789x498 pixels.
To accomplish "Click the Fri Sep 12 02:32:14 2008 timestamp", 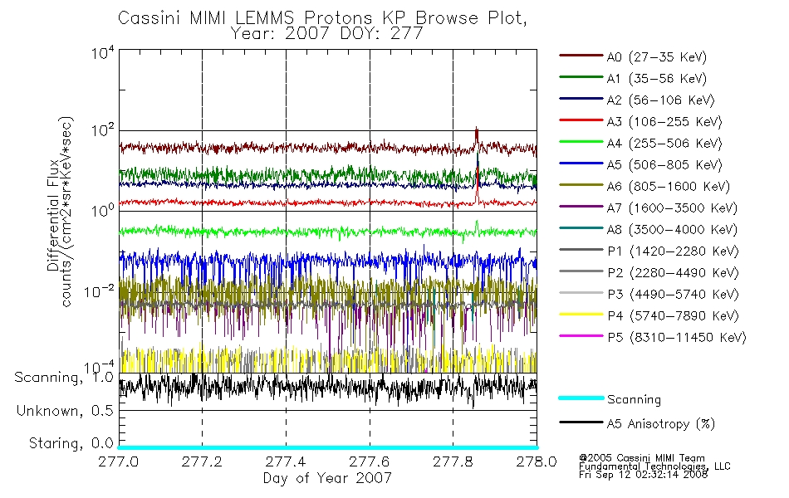I will tap(643, 475).
